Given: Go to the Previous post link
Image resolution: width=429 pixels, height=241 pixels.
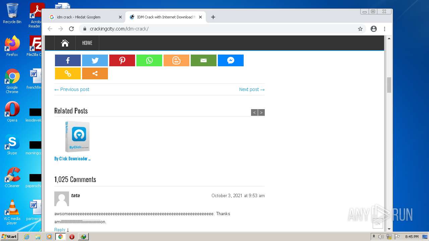Looking at the screenshot, I should [72, 89].
